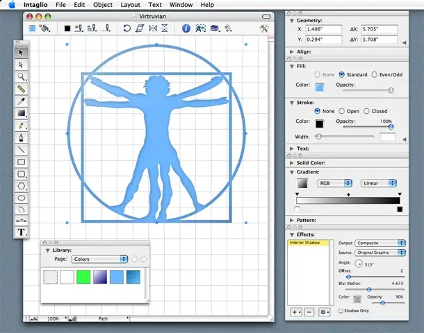
Task: Click the blue Info toolbar icon
Action: 186,28
